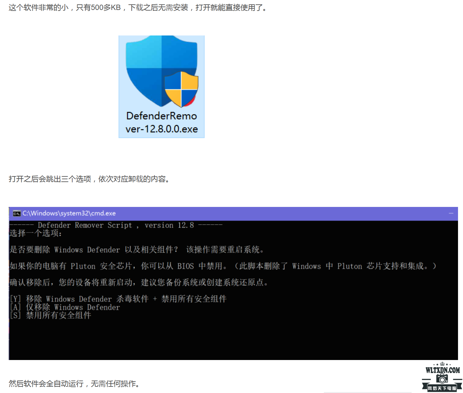Click the paragraph mentioning 500多KB file size
The width and height of the screenshot is (463, 393).
tap(138, 8)
